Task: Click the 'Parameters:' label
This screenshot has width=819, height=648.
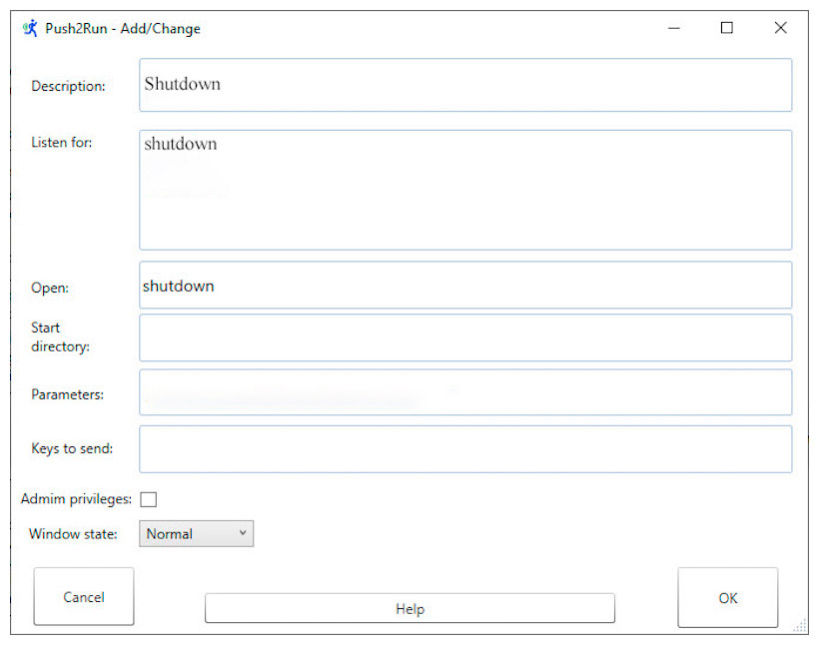Action: [x=67, y=394]
